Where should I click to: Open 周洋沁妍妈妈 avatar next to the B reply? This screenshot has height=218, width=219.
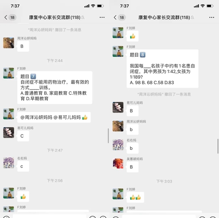pyautogui.click(x=9, y=43)
